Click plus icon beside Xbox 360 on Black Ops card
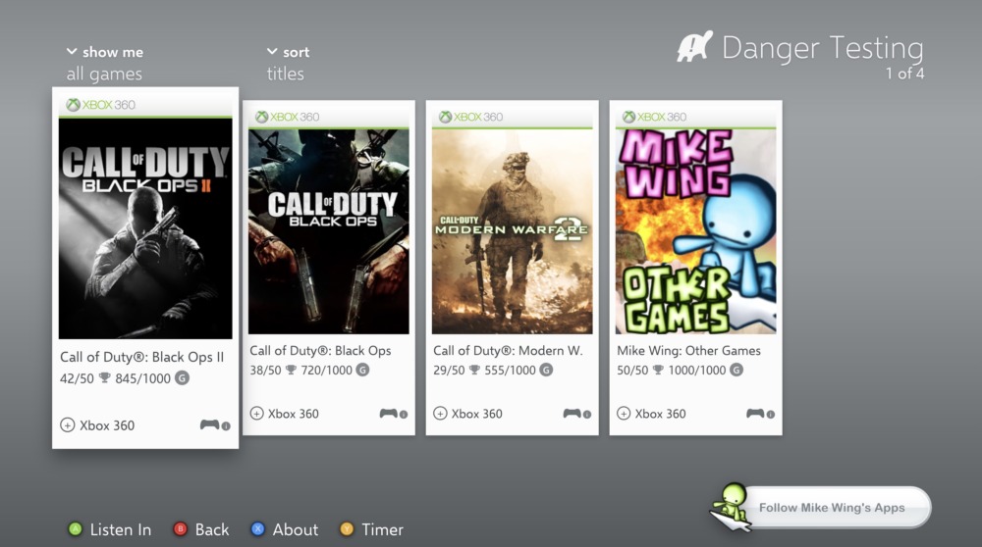This screenshot has height=547, width=982. pos(256,414)
